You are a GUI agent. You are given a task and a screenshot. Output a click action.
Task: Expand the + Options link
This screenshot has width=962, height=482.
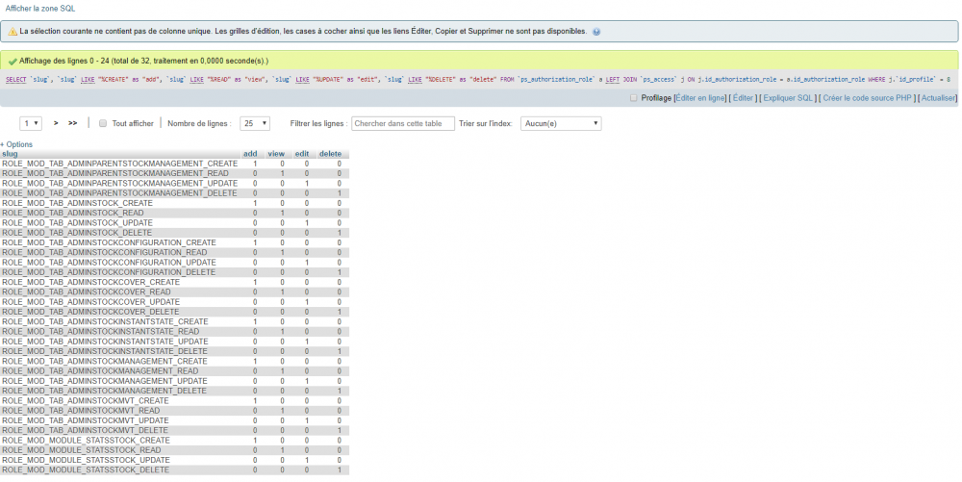pyautogui.click(x=16, y=144)
